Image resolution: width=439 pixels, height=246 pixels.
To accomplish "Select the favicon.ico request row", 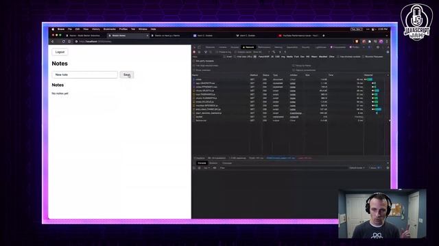I will (x=290, y=120).
